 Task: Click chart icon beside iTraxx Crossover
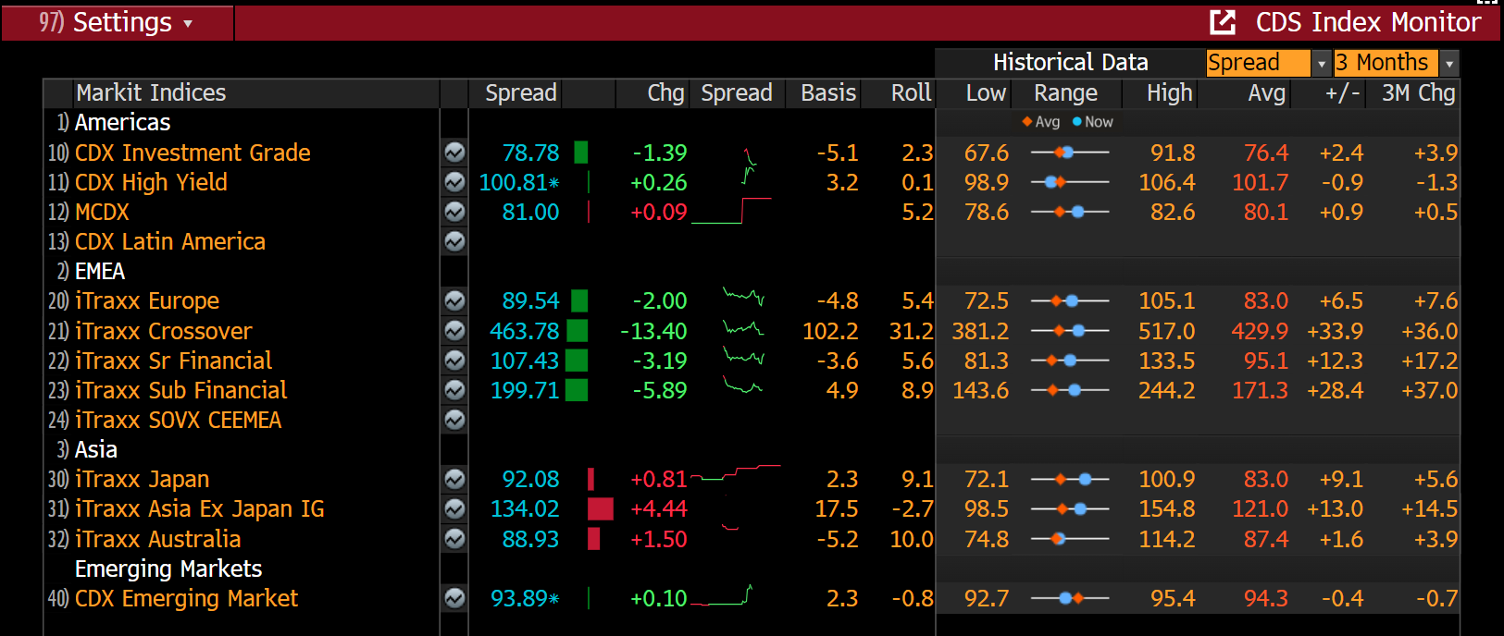tap(454, 331)
